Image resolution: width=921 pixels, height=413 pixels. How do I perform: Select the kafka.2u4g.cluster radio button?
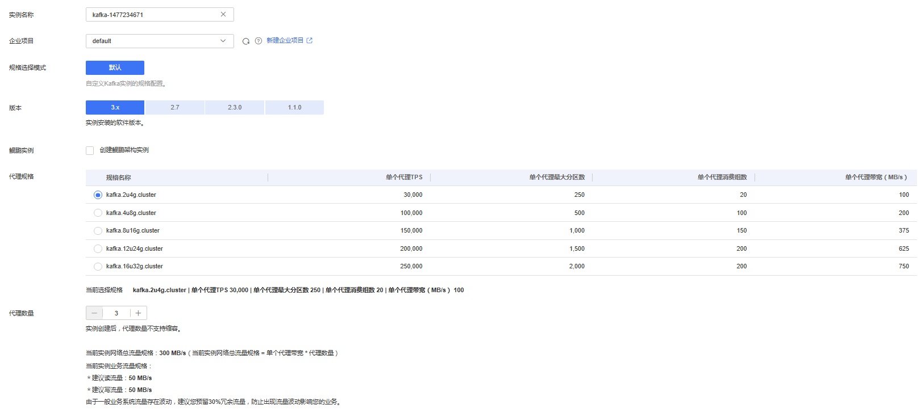(98, 195)
